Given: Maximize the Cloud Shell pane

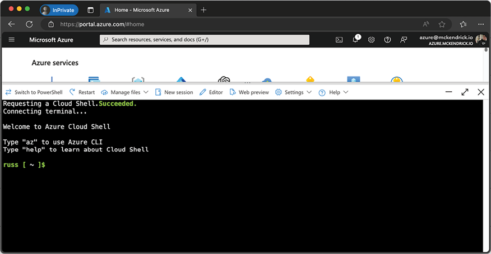Looking at the screenshot, I should (465, 92).
